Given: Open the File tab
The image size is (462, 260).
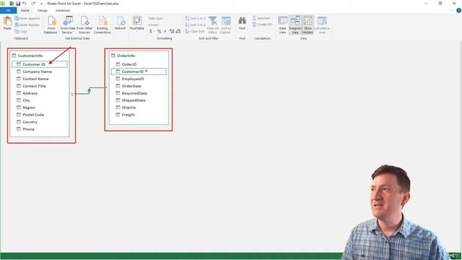Looking at the screenshot, I should (x=8, y=10).
